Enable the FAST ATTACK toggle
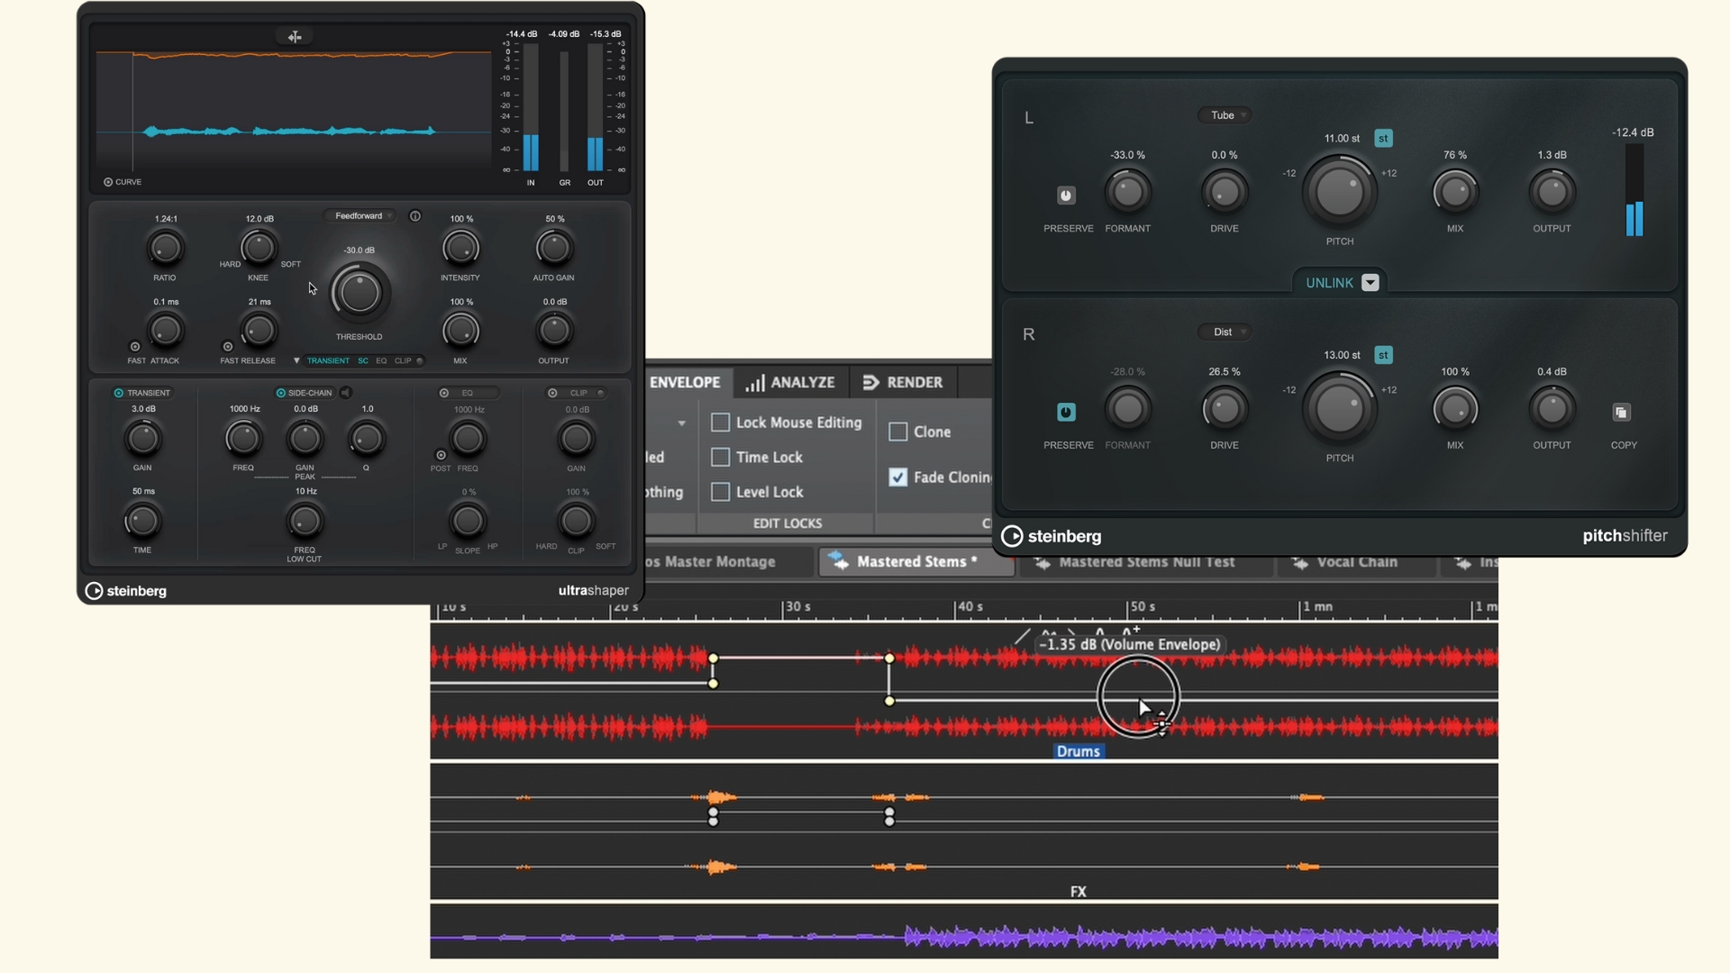Image resolution: width=1730 pixels, height=973 pixels. [x=135, y=347]
